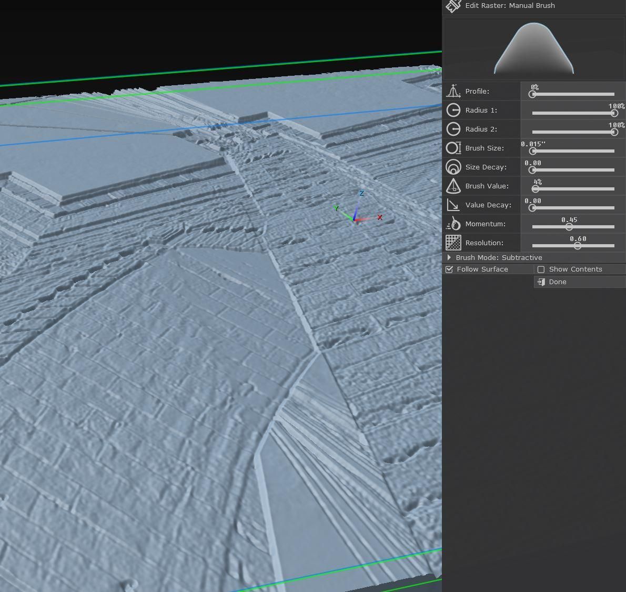The height and width of the screenshot is (592, 626).
Task: Click the Radius 2 icon
Action: coord(453,129)
